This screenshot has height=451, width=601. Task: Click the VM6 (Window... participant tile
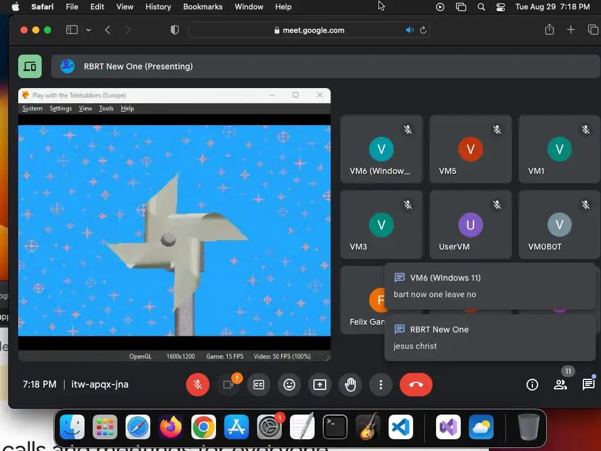point(381,149)
